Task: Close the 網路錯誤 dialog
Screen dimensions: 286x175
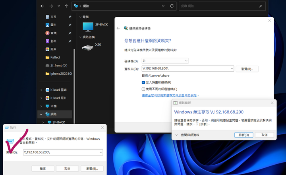Action: pos(272,103)
